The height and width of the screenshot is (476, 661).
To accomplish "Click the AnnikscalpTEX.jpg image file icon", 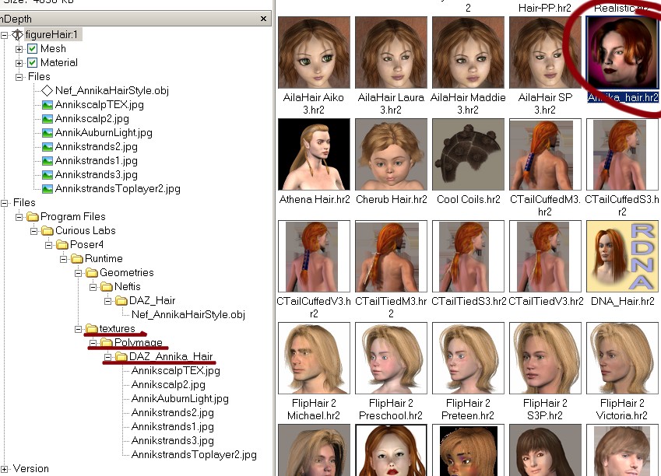I will click(x=47, y=105).
